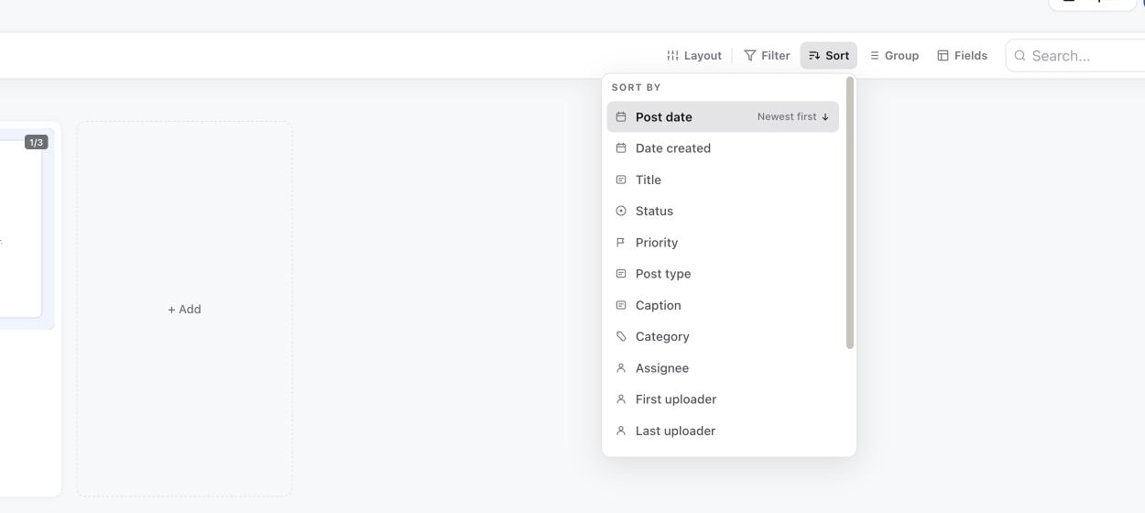Screen dimensions: 1145x513
Task: Click the text icon beside Caption
Action: (x=621, y=305)
